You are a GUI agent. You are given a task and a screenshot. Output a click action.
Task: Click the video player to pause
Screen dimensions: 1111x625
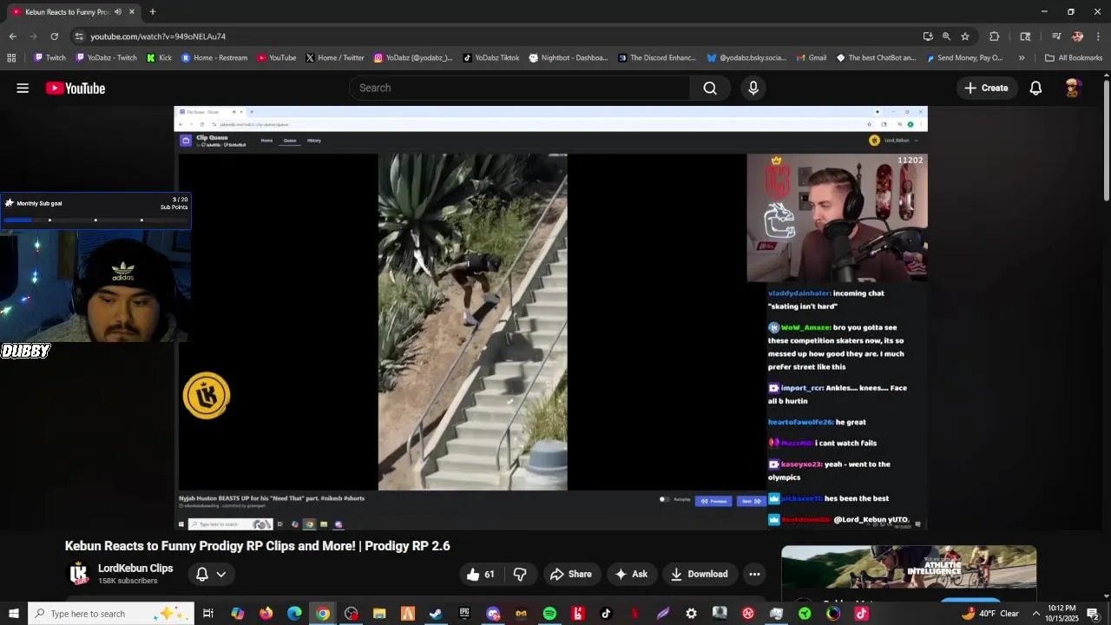tap(550, 318)
